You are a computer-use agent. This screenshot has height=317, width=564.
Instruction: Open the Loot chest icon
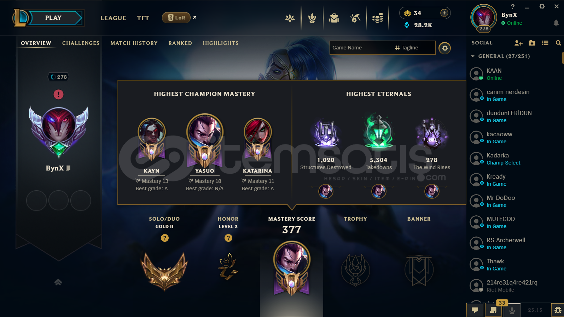(x=334, y=18)
